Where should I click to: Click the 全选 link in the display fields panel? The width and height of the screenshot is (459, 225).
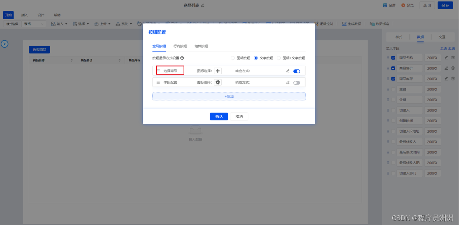(x=443, y=48)
